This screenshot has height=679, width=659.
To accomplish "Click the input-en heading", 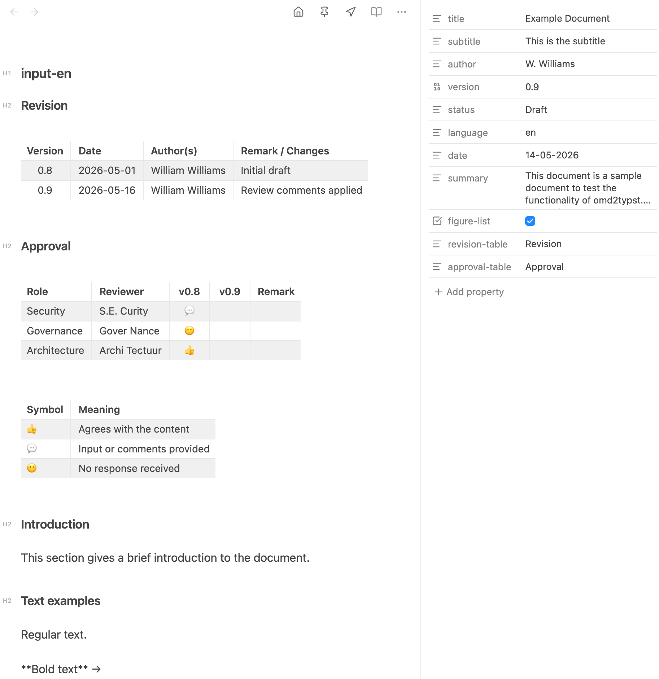I will click(46, 74).
